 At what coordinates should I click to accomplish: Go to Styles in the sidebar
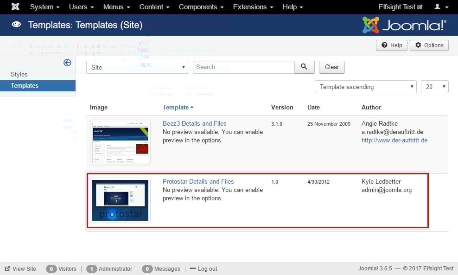[19, 74]
